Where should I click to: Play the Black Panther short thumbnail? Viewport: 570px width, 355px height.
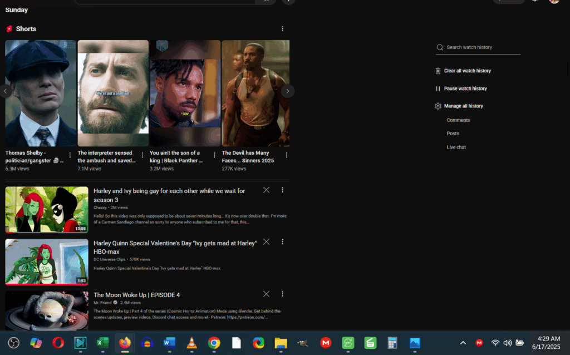pyautogui.click(x=185, y=93)
